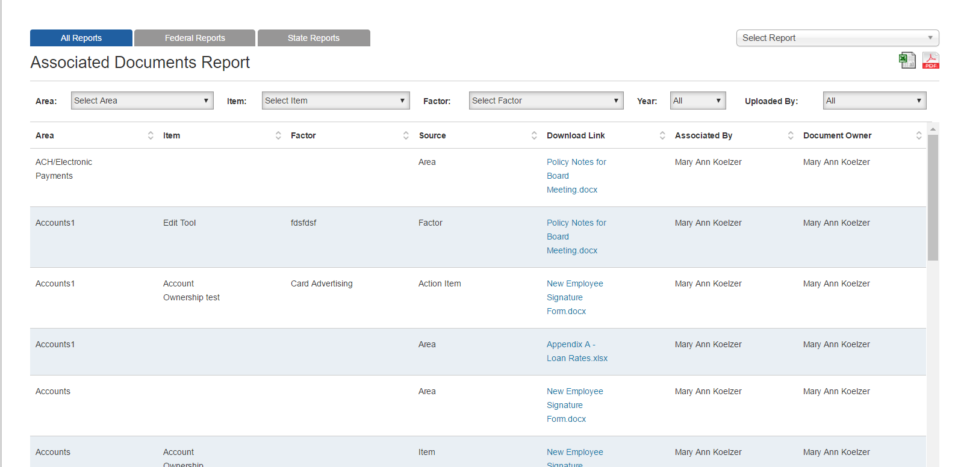Switch to State Reports tab
The height and width of the screenshot is (467, 955).
point(314,38)
